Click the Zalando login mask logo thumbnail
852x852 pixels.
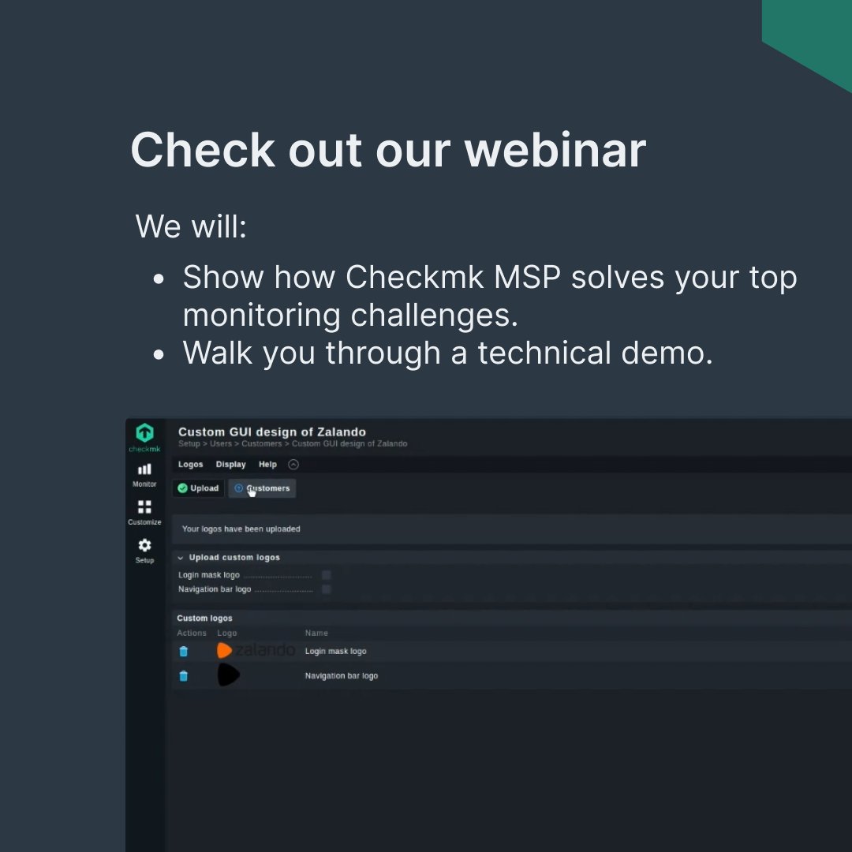(256, 650)
